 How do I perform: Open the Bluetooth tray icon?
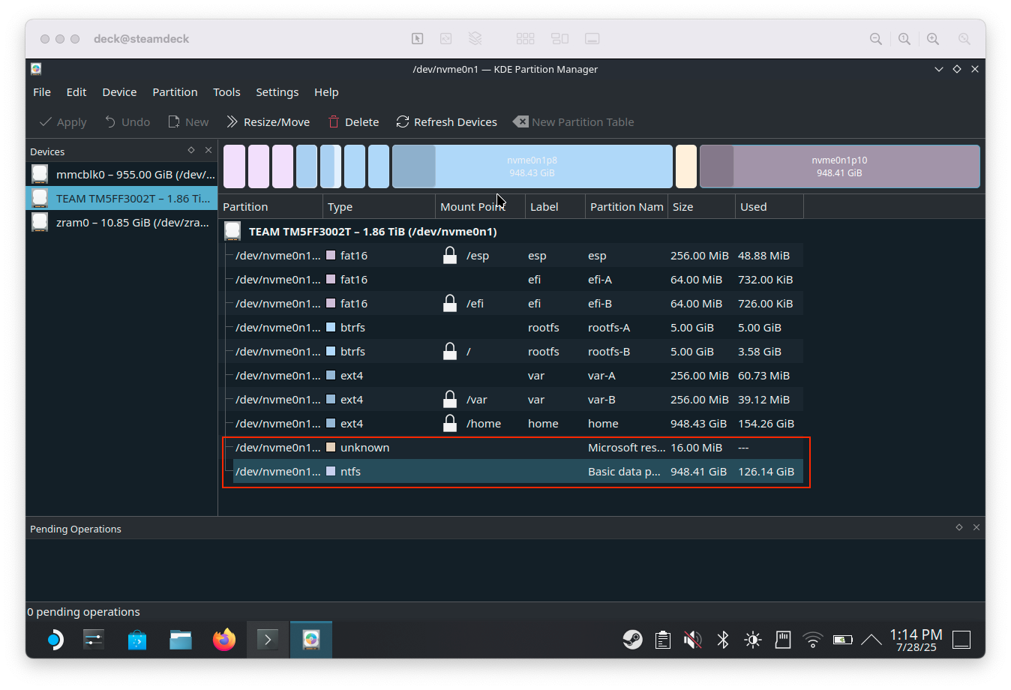pos(723,640)
